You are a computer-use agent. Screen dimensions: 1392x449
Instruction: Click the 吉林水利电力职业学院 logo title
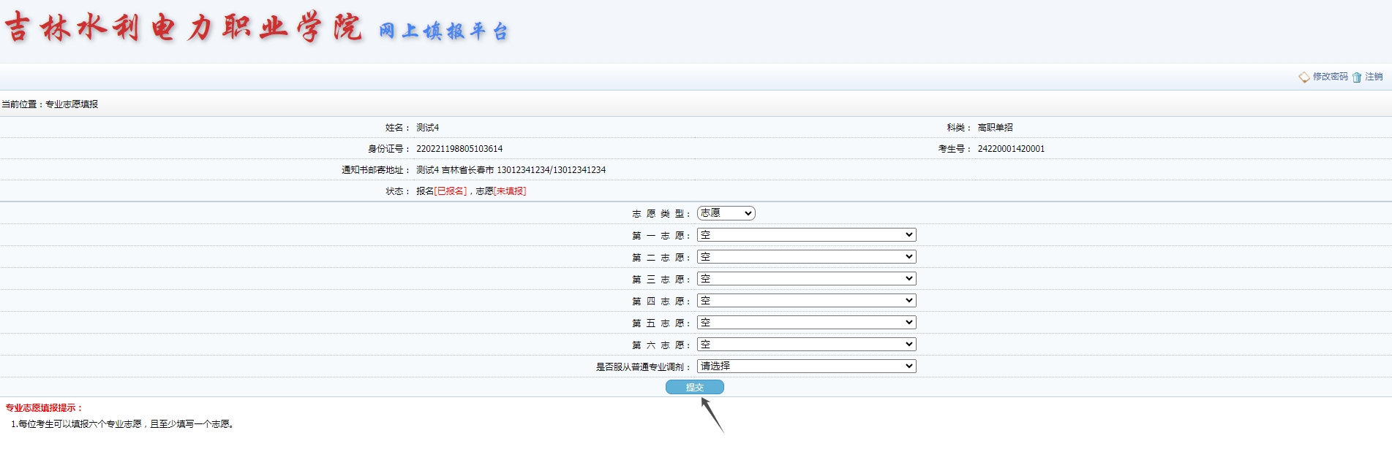(x=183, y=28)
